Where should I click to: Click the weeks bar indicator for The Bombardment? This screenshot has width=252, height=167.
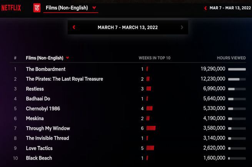click(x=147, y=69)
